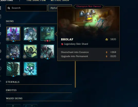Click the golden vertical scrollbar
This screenshot has width=138, height=107.
[75, 74]
